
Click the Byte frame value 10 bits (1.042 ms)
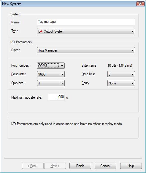[x=120, y=65]
